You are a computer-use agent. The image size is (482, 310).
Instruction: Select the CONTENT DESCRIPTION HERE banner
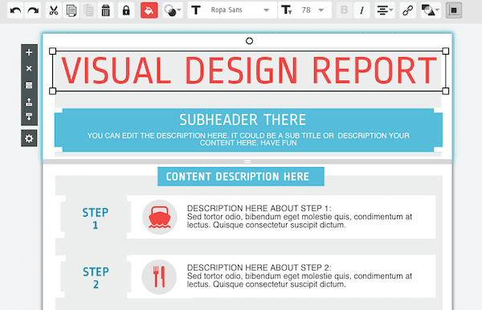(x=241, y=177)
